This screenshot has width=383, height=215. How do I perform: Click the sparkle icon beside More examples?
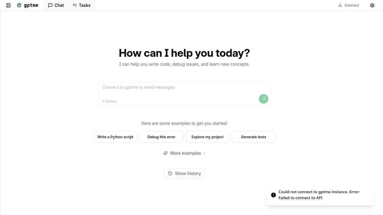pos(165,153)
